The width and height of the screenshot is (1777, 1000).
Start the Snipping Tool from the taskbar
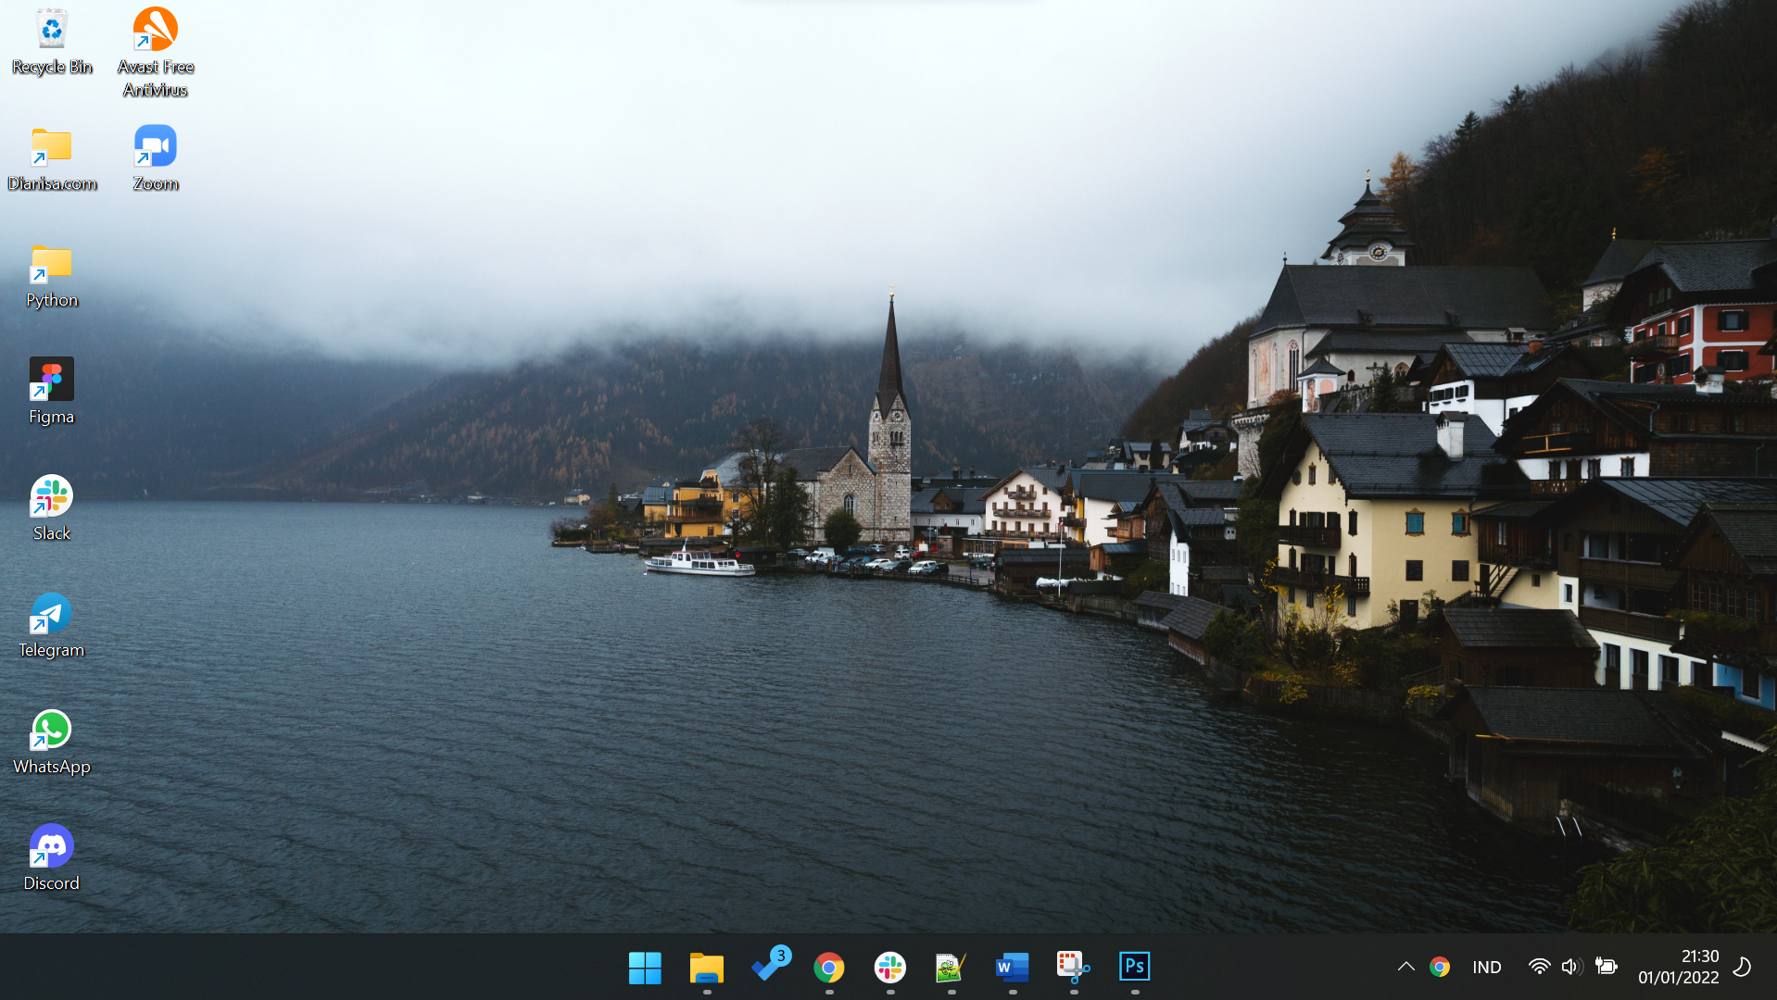coord(1072,967)
